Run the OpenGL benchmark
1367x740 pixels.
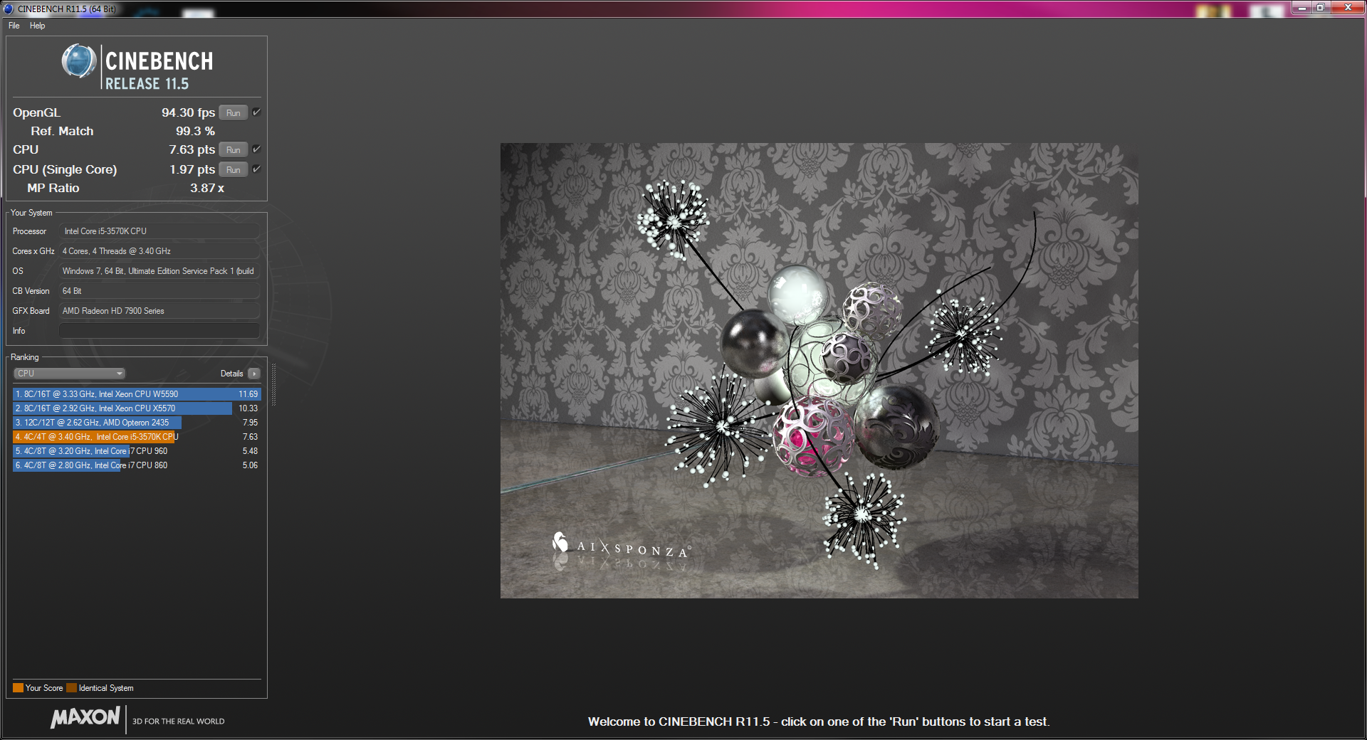point(234,113)
